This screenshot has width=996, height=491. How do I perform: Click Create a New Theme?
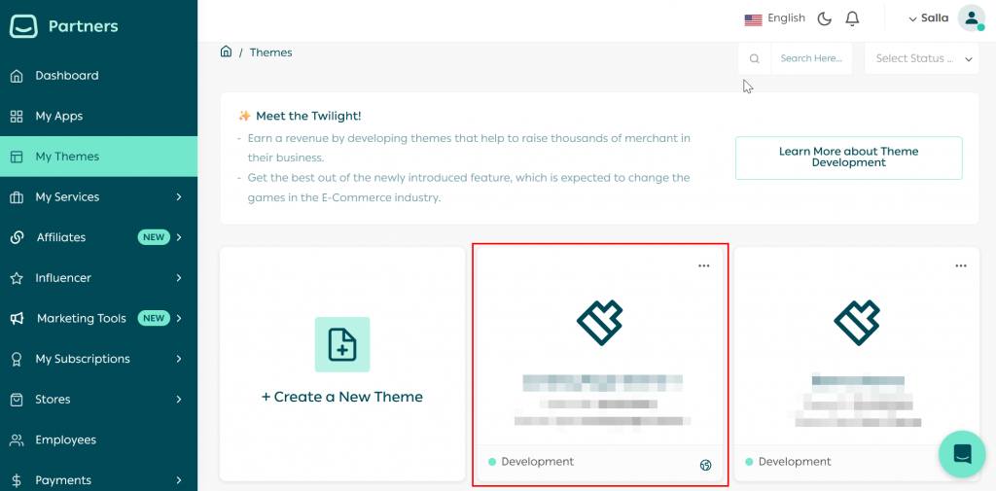342,397
